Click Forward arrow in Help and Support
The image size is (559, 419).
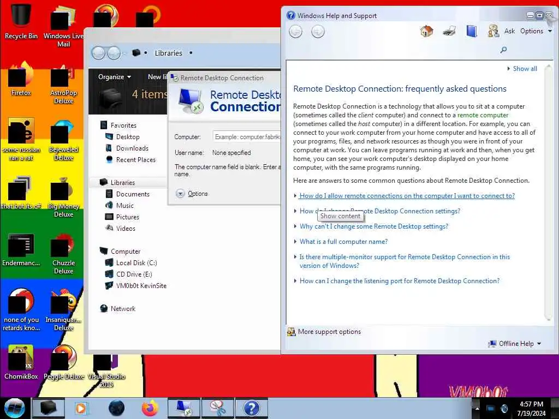coord(318,32)
